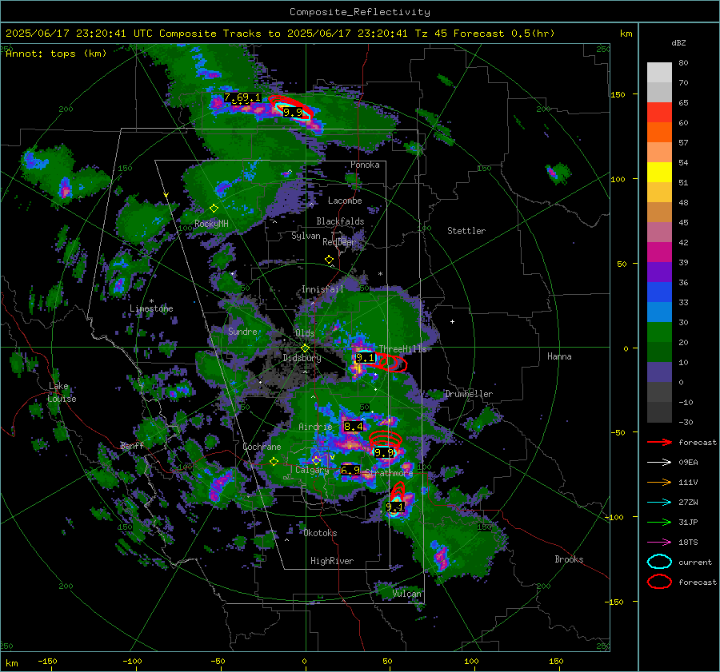Click the Lacombe city label

pyautogui.click(x=345, y=201)
